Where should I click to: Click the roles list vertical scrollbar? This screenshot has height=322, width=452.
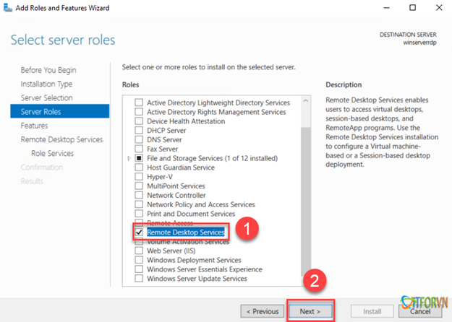305,188
